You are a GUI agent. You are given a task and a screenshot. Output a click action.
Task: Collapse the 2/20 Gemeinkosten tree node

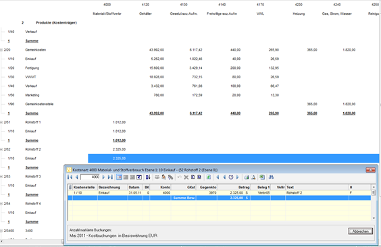[1, 50]
